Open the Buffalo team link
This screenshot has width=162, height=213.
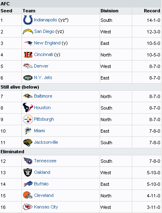tap(41, 184)
